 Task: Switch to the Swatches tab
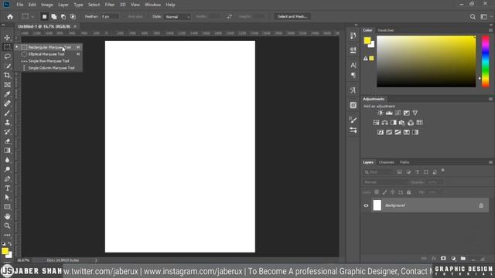[x=386, y=30]
